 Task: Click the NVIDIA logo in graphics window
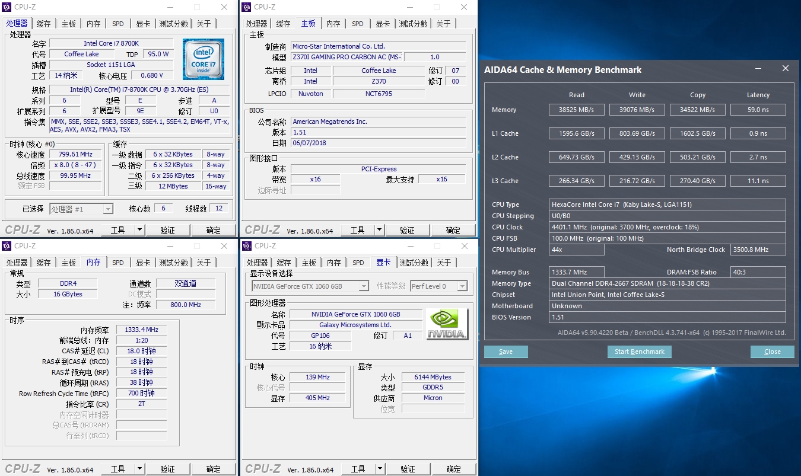coord(447,324)
